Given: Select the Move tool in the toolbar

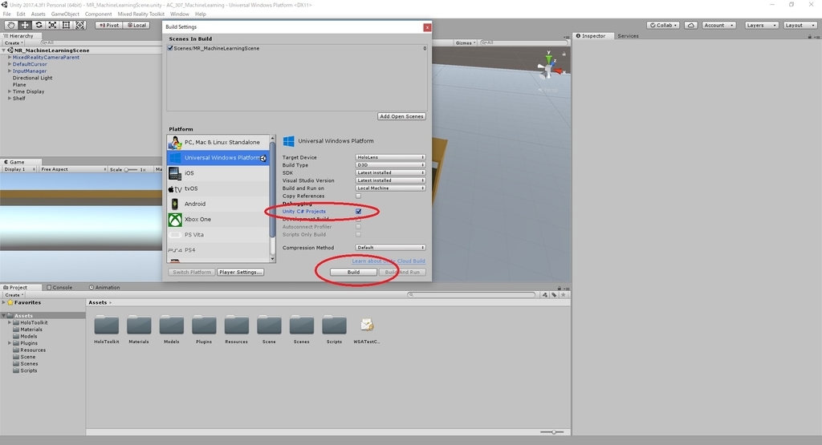Looking at the screenshot, I should 25,25.
